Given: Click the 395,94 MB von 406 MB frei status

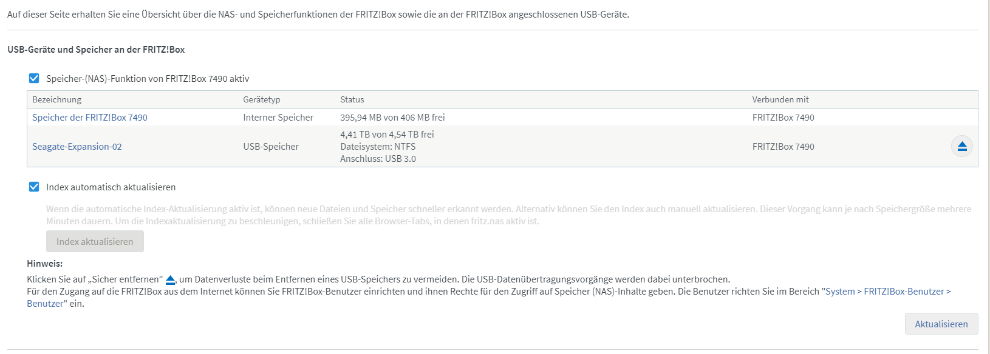Looking at the screenshot, I should pyautogui.click(x=392, y=118).
